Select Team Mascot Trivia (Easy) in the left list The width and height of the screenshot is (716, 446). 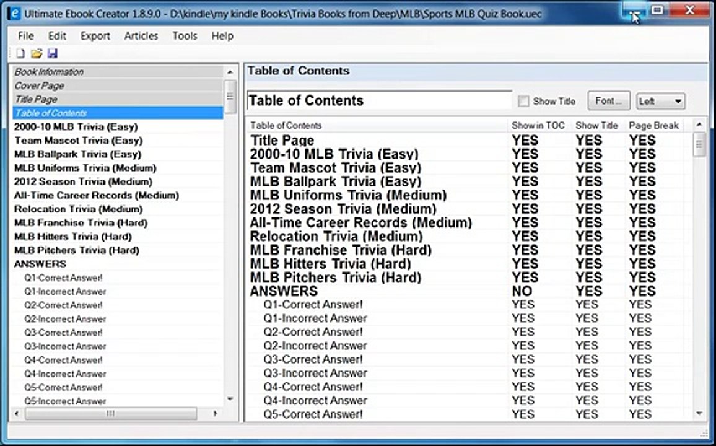pyautogui.click(x=118, y=140)
